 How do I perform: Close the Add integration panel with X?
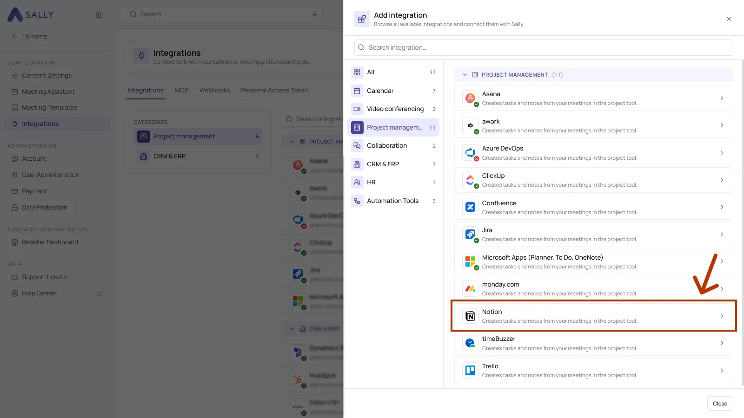[x=729, y=19]
